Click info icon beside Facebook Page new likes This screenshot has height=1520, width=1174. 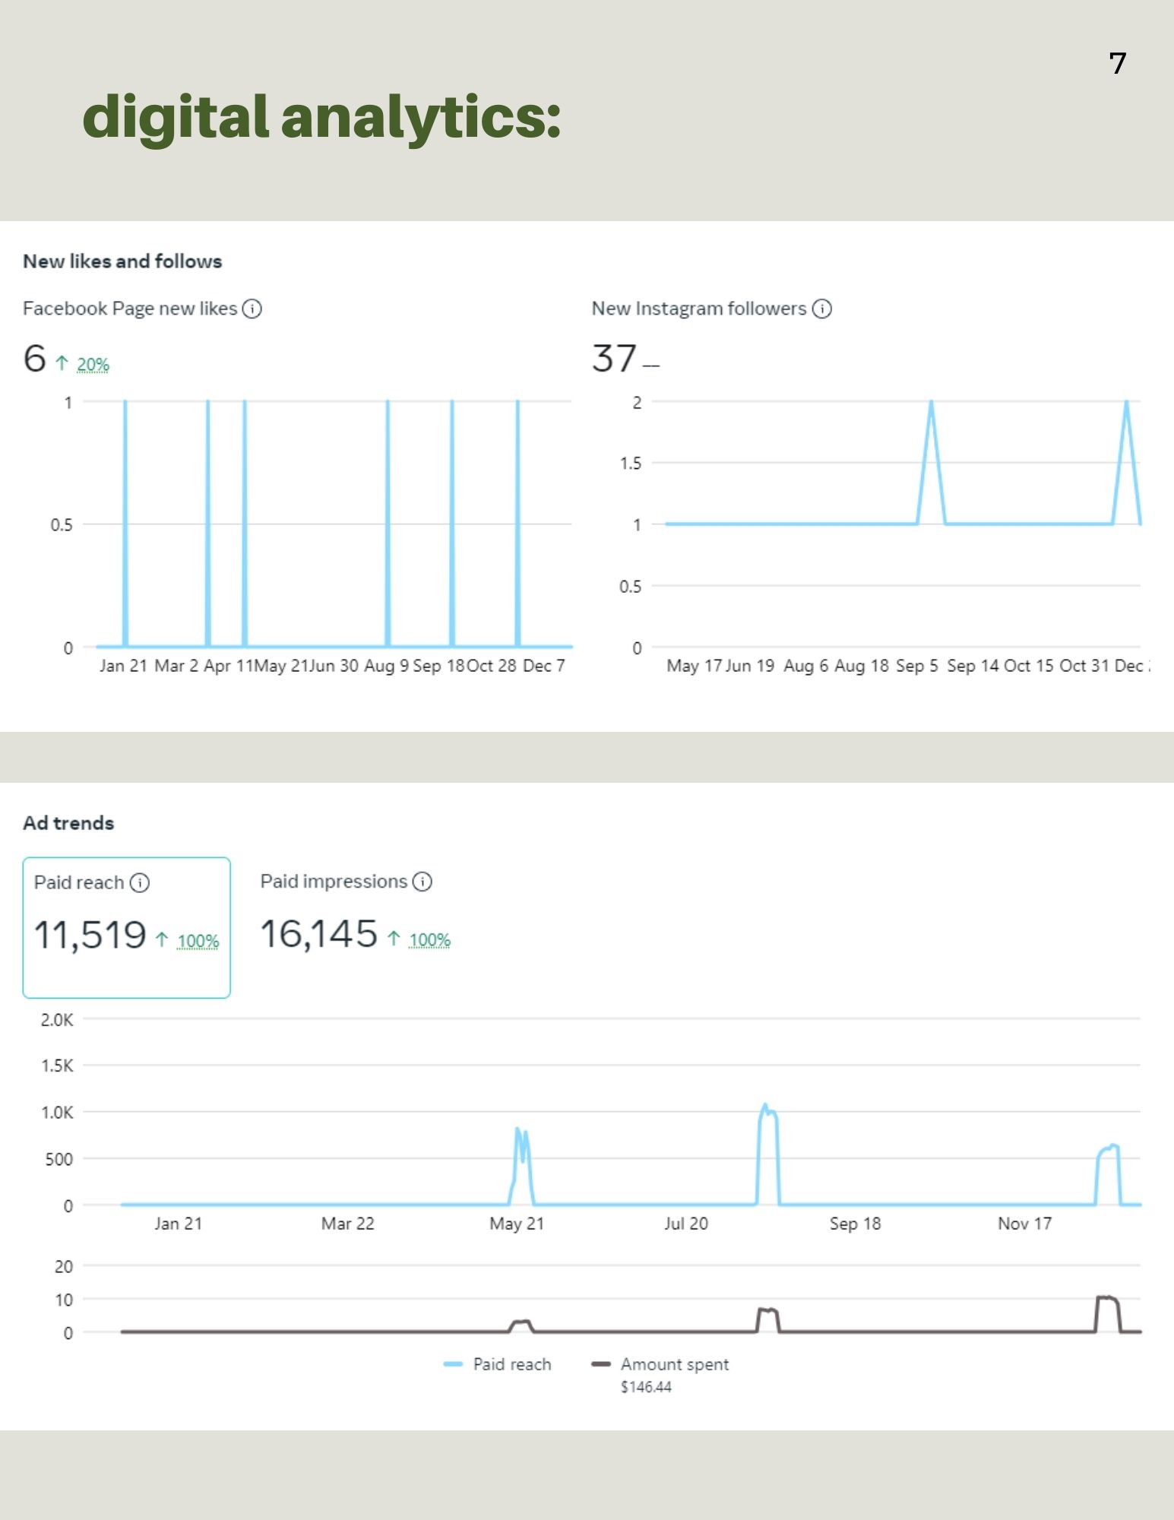pyautogui.click(x=252, y=309)
